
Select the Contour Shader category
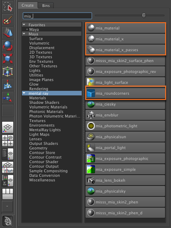coord(44,162)
